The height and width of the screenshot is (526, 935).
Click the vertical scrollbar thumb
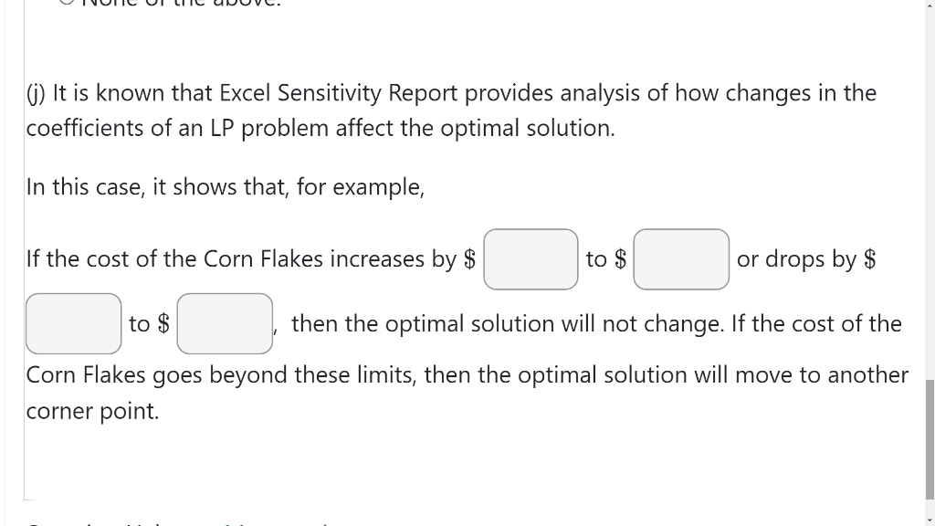[x=930, y=439]
